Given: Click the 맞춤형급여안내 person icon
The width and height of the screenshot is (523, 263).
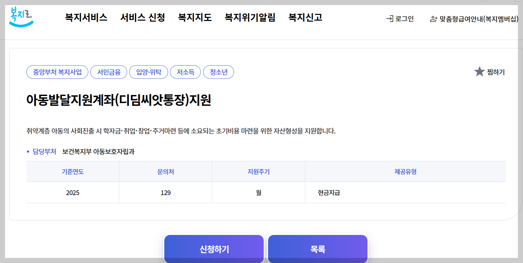Looking at the screenshot, I should click(433, 19).
